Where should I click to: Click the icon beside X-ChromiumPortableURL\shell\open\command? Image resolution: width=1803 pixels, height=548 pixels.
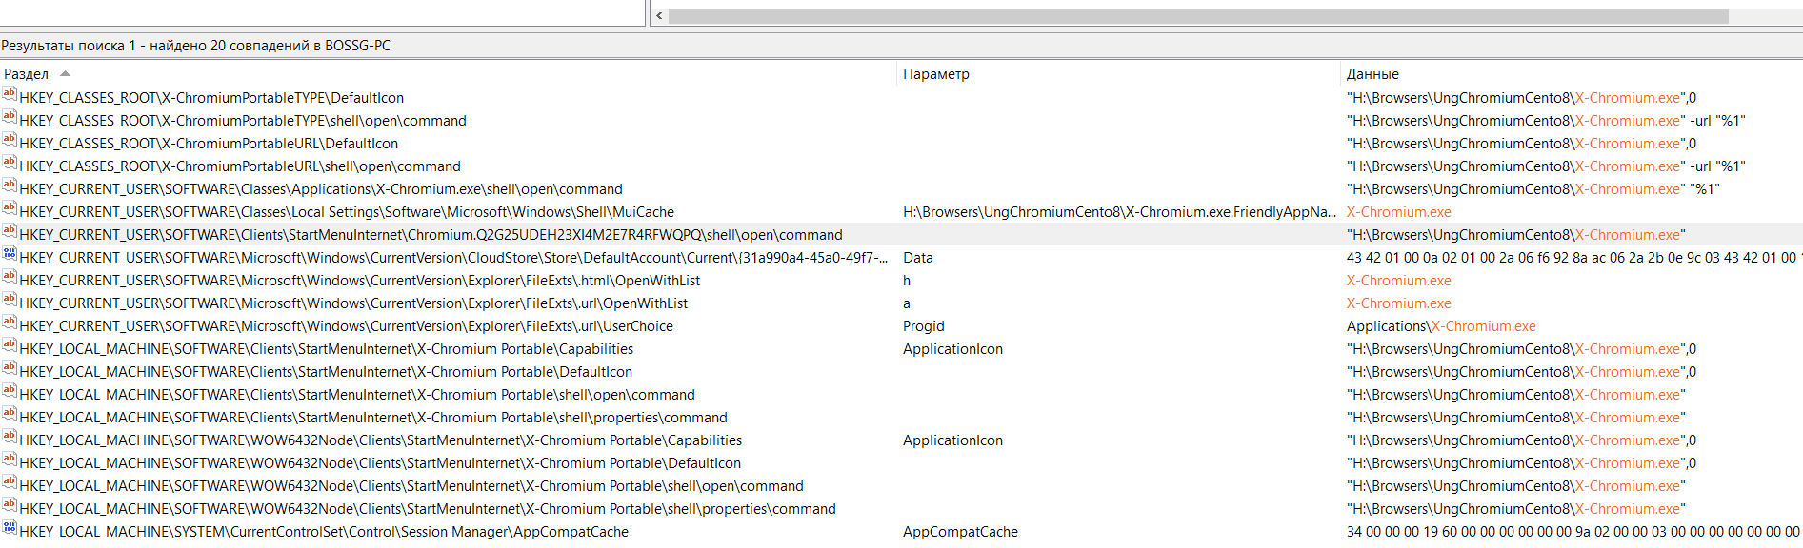point(10,163)
